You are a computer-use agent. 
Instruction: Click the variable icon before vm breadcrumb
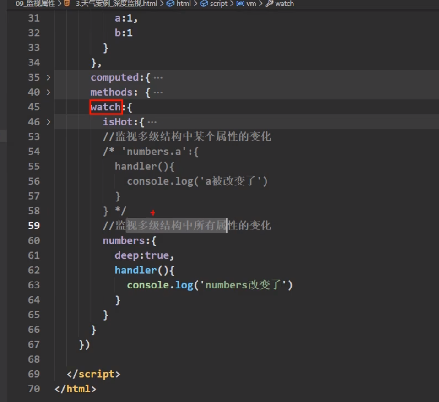point(240,4)
